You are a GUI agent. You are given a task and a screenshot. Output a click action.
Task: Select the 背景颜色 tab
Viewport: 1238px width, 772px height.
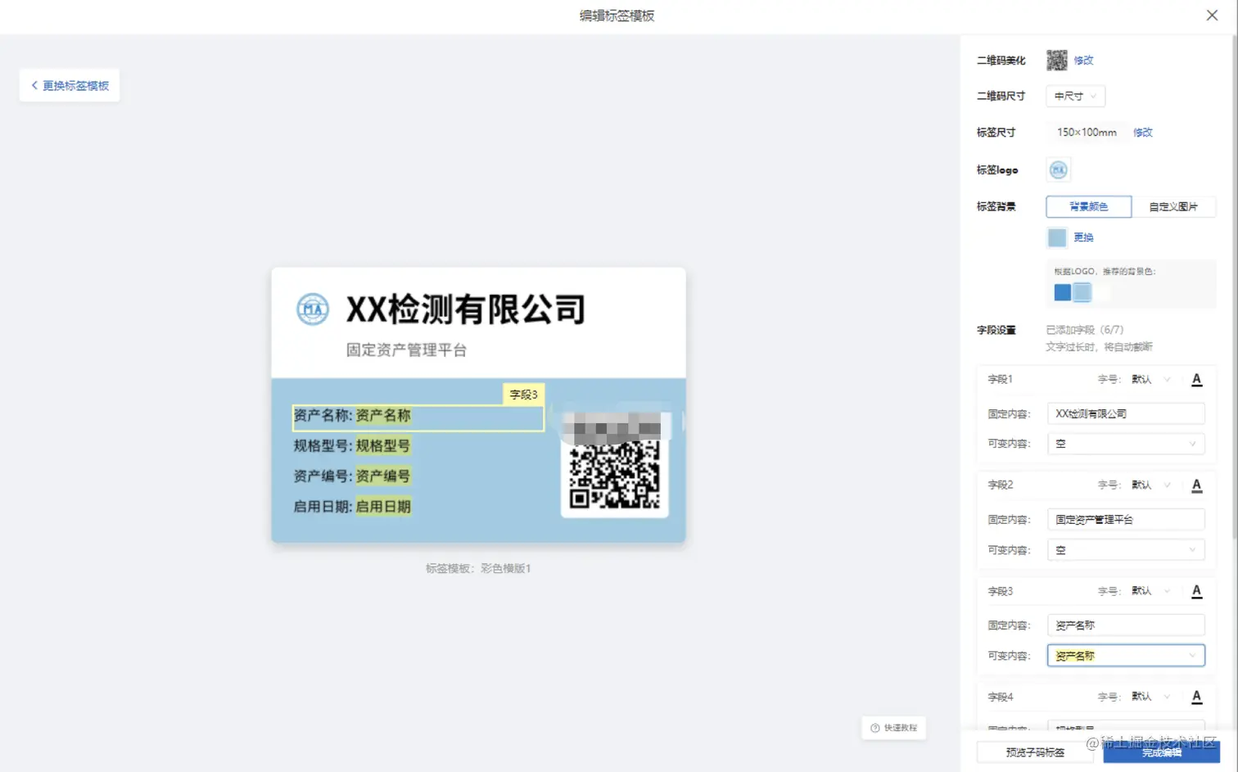pos(1088,206)
